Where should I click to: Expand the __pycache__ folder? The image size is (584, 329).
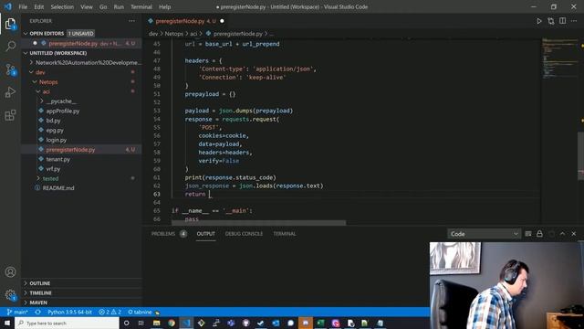61,101
